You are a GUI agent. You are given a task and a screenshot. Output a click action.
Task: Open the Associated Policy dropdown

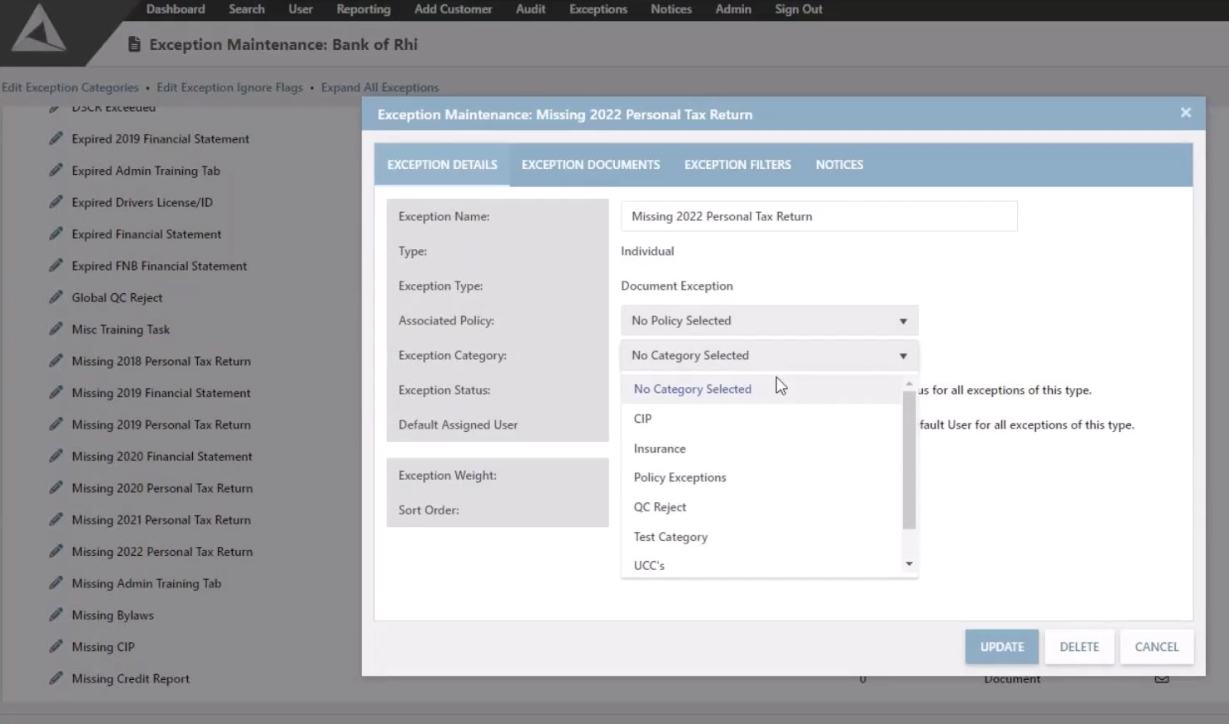[x=769, y=321]
